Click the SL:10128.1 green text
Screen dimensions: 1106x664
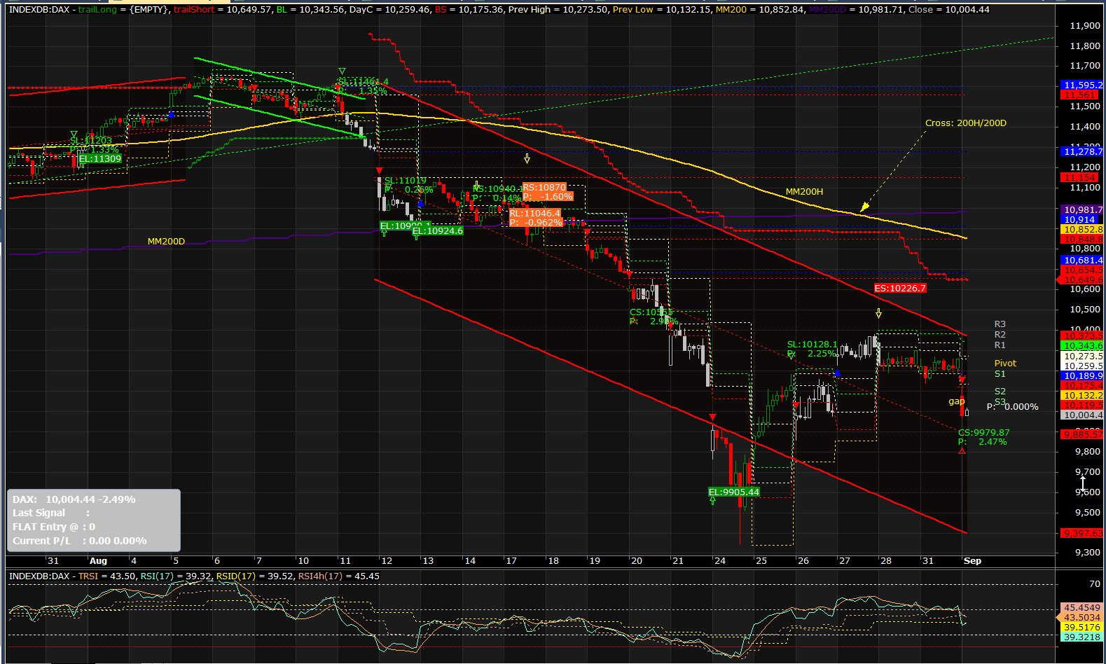(813, 345)
